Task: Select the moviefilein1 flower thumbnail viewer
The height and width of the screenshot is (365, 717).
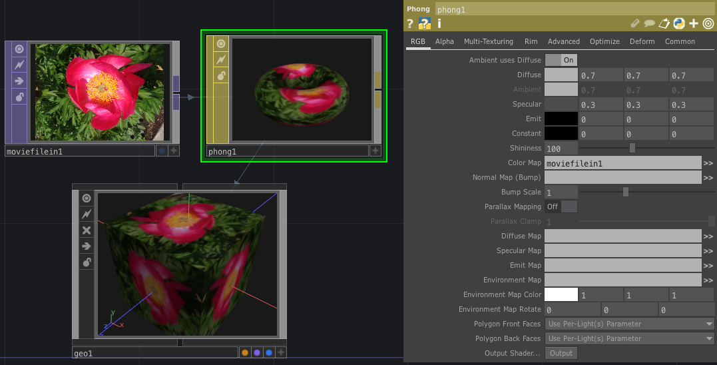Action: 100,92
